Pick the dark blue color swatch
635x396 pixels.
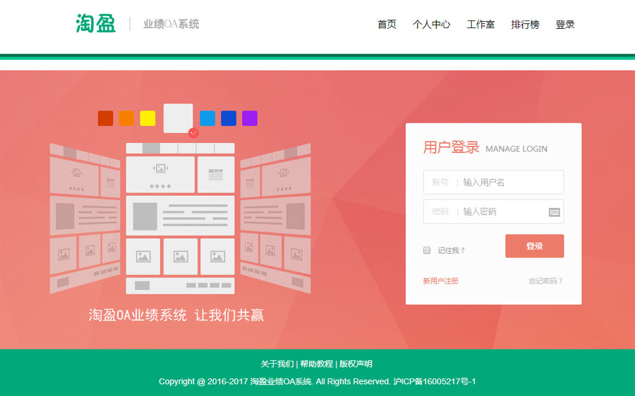click(x=229, y=118)
